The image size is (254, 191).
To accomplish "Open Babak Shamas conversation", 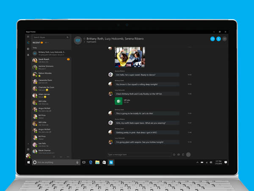I will [51, 152].
